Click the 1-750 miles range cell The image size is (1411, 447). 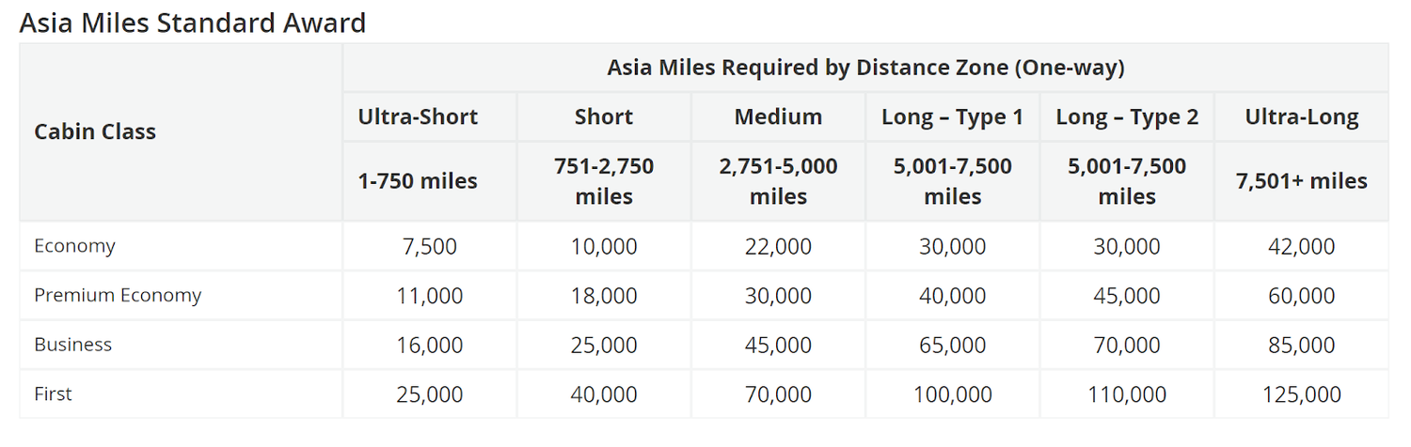418,181
